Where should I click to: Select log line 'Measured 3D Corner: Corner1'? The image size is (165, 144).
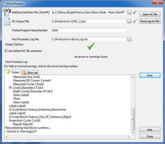[32, 81]
